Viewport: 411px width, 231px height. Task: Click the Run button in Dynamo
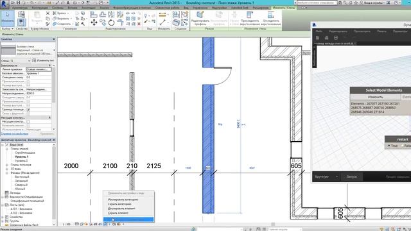(x=352, y=177)
